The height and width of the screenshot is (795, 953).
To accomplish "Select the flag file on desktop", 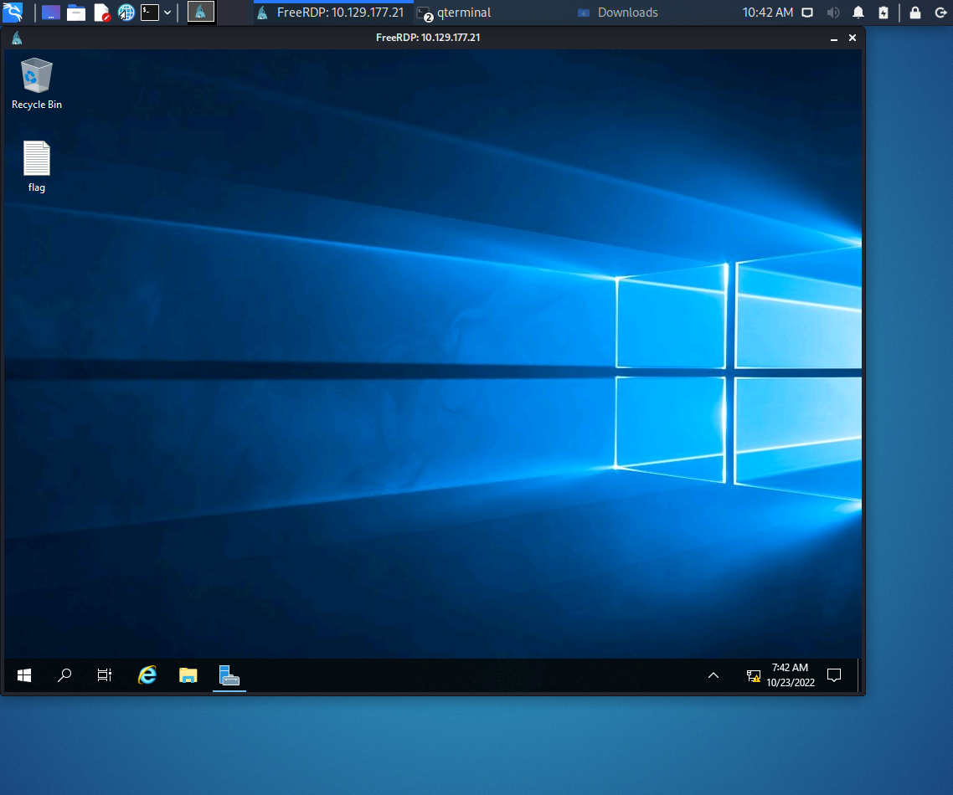I will (x=37, y=167).
